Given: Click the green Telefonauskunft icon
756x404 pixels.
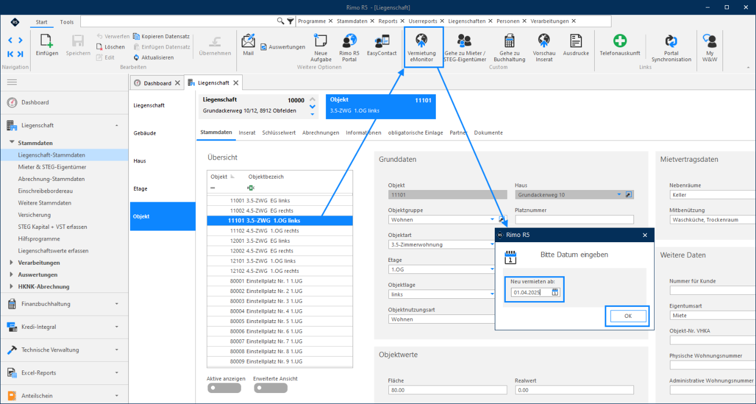Looking at the screenshot, I should (620, 40).
